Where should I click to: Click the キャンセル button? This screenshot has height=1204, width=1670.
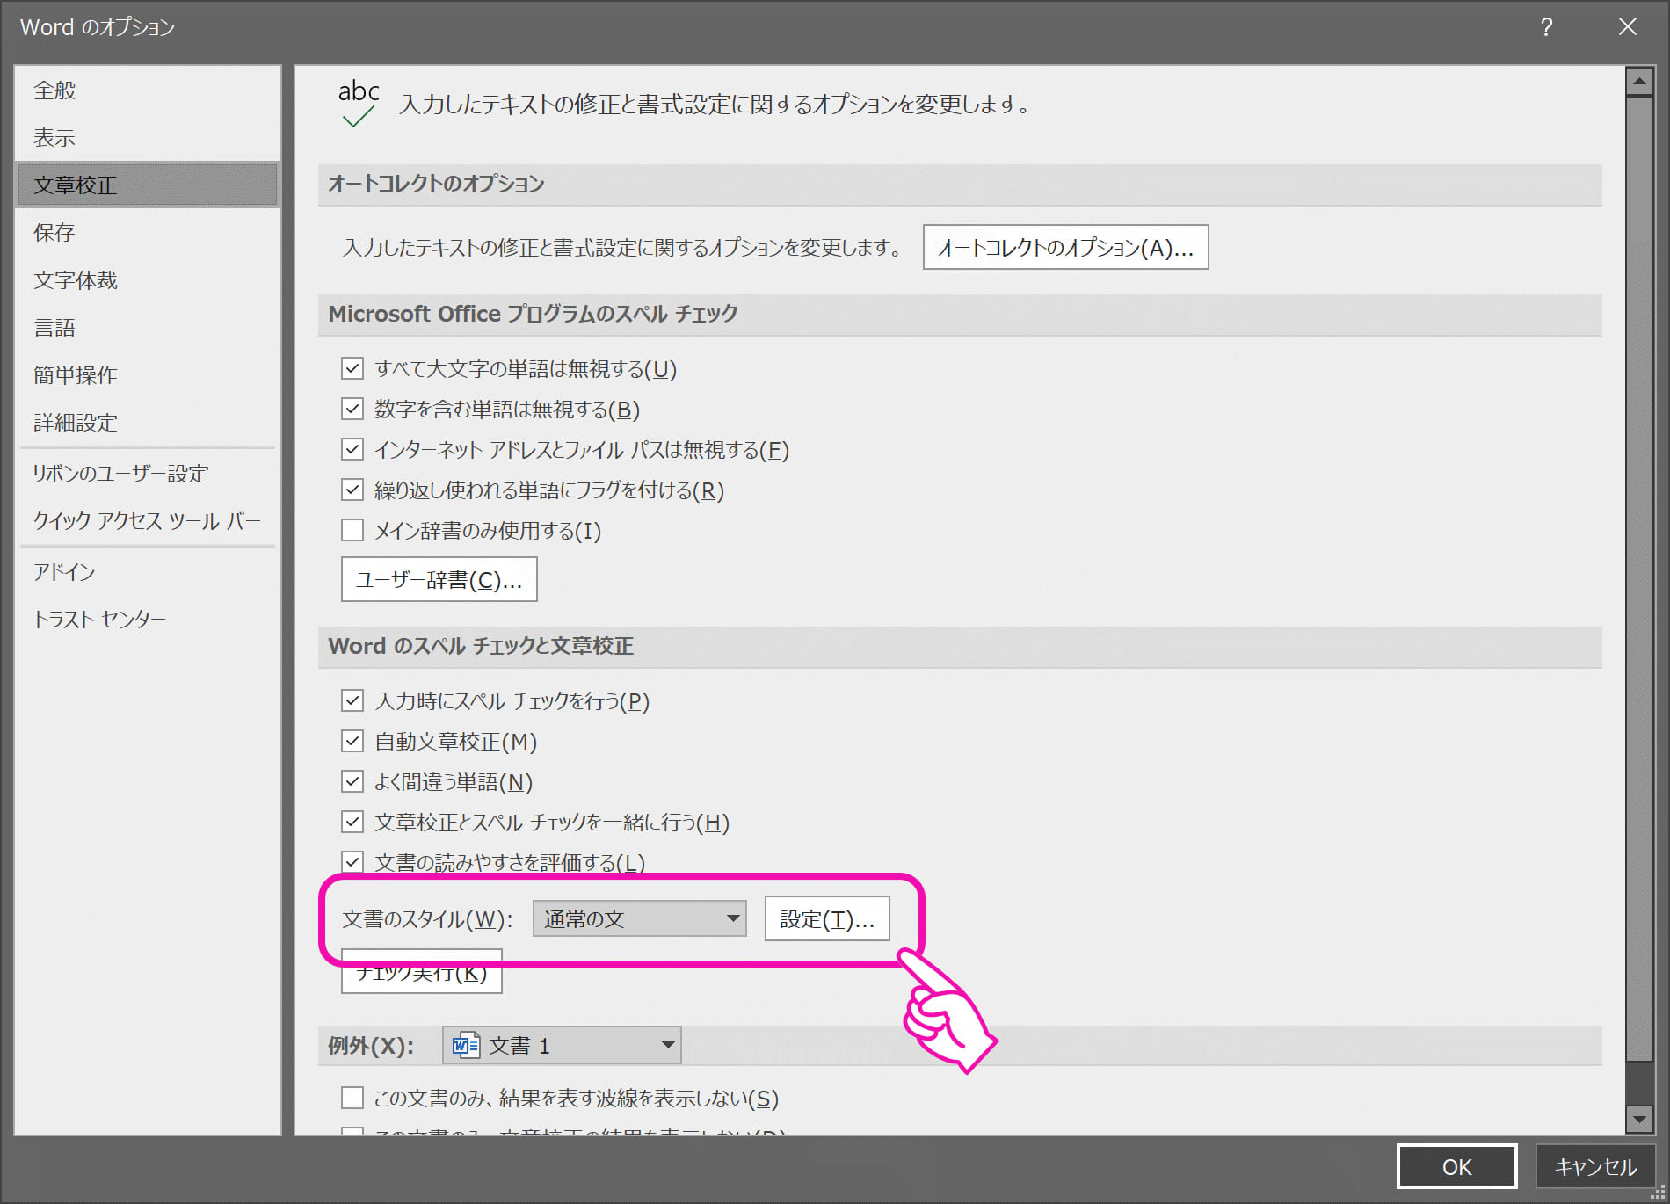1595,1166
